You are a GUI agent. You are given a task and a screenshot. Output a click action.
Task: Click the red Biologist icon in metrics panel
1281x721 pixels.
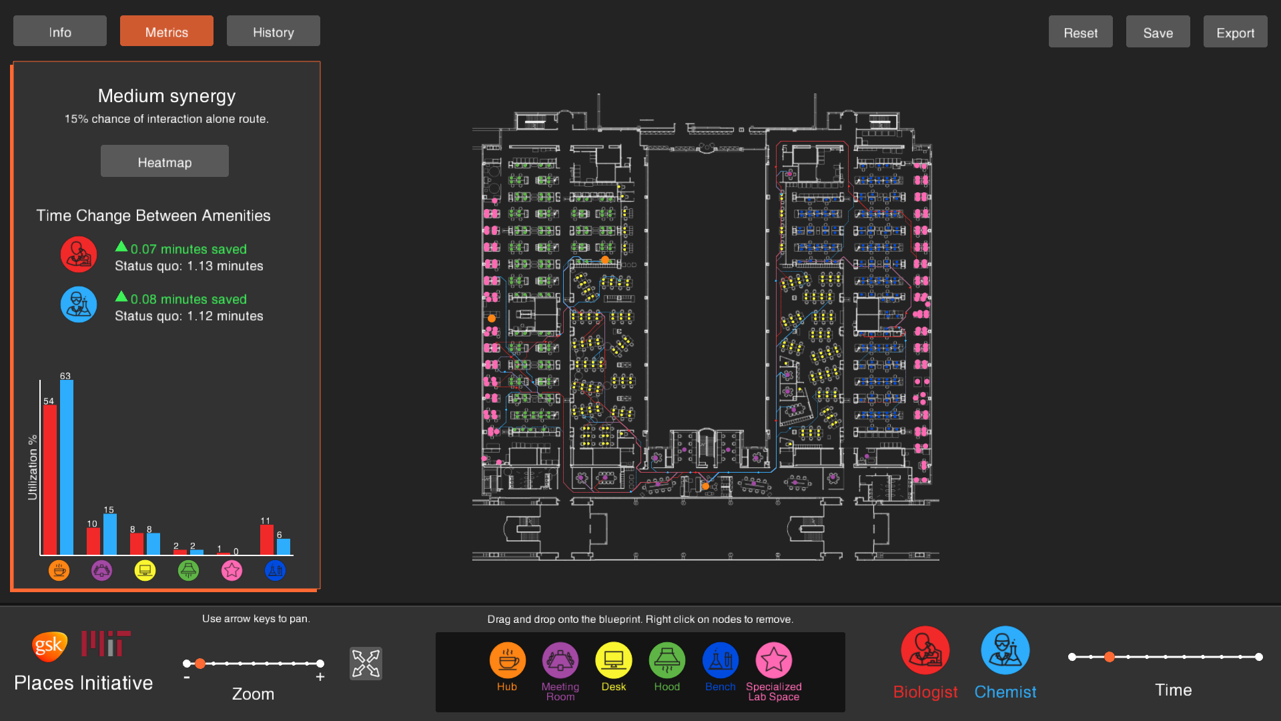79,254
